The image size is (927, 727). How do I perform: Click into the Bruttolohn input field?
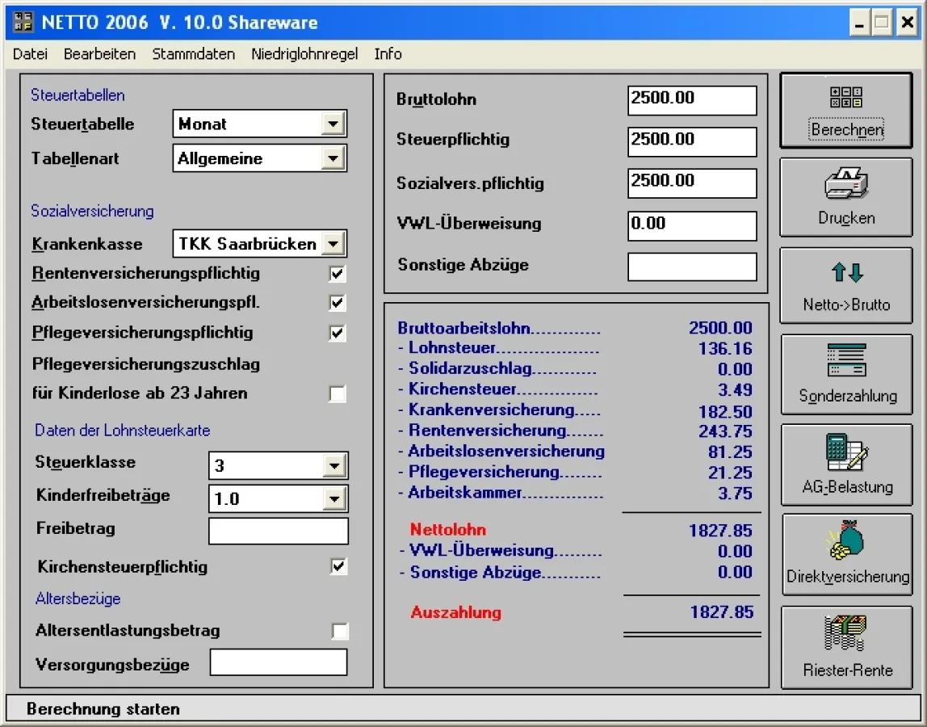coord(692,100)
